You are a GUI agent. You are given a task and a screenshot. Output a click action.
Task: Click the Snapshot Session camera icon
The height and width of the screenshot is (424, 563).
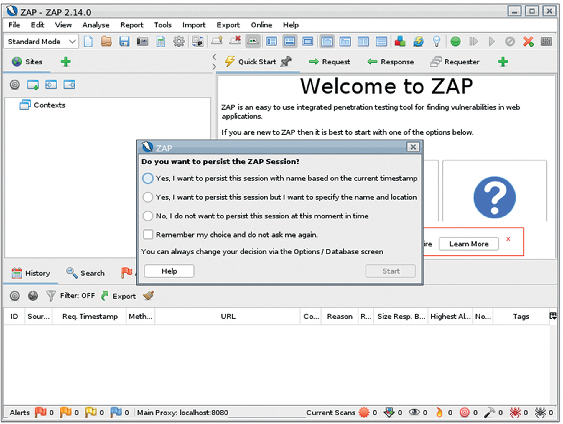click(x=142, y=42)
